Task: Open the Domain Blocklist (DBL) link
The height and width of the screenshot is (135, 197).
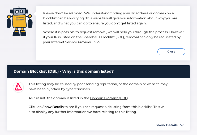Action: click(109, 98)
